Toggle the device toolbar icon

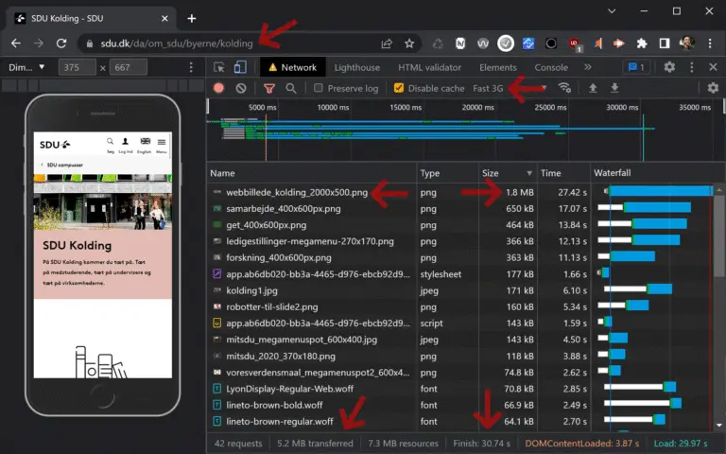tap(240, 68)
